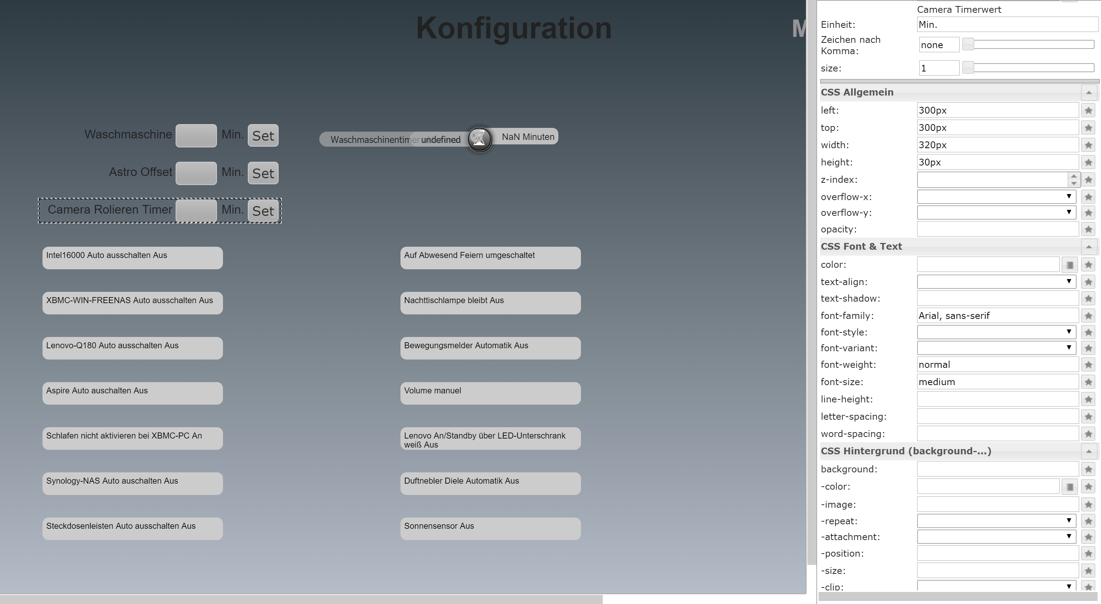Open the text-align dropdown
Screen dimensions: 1101x604
click(x=996, y=282)
